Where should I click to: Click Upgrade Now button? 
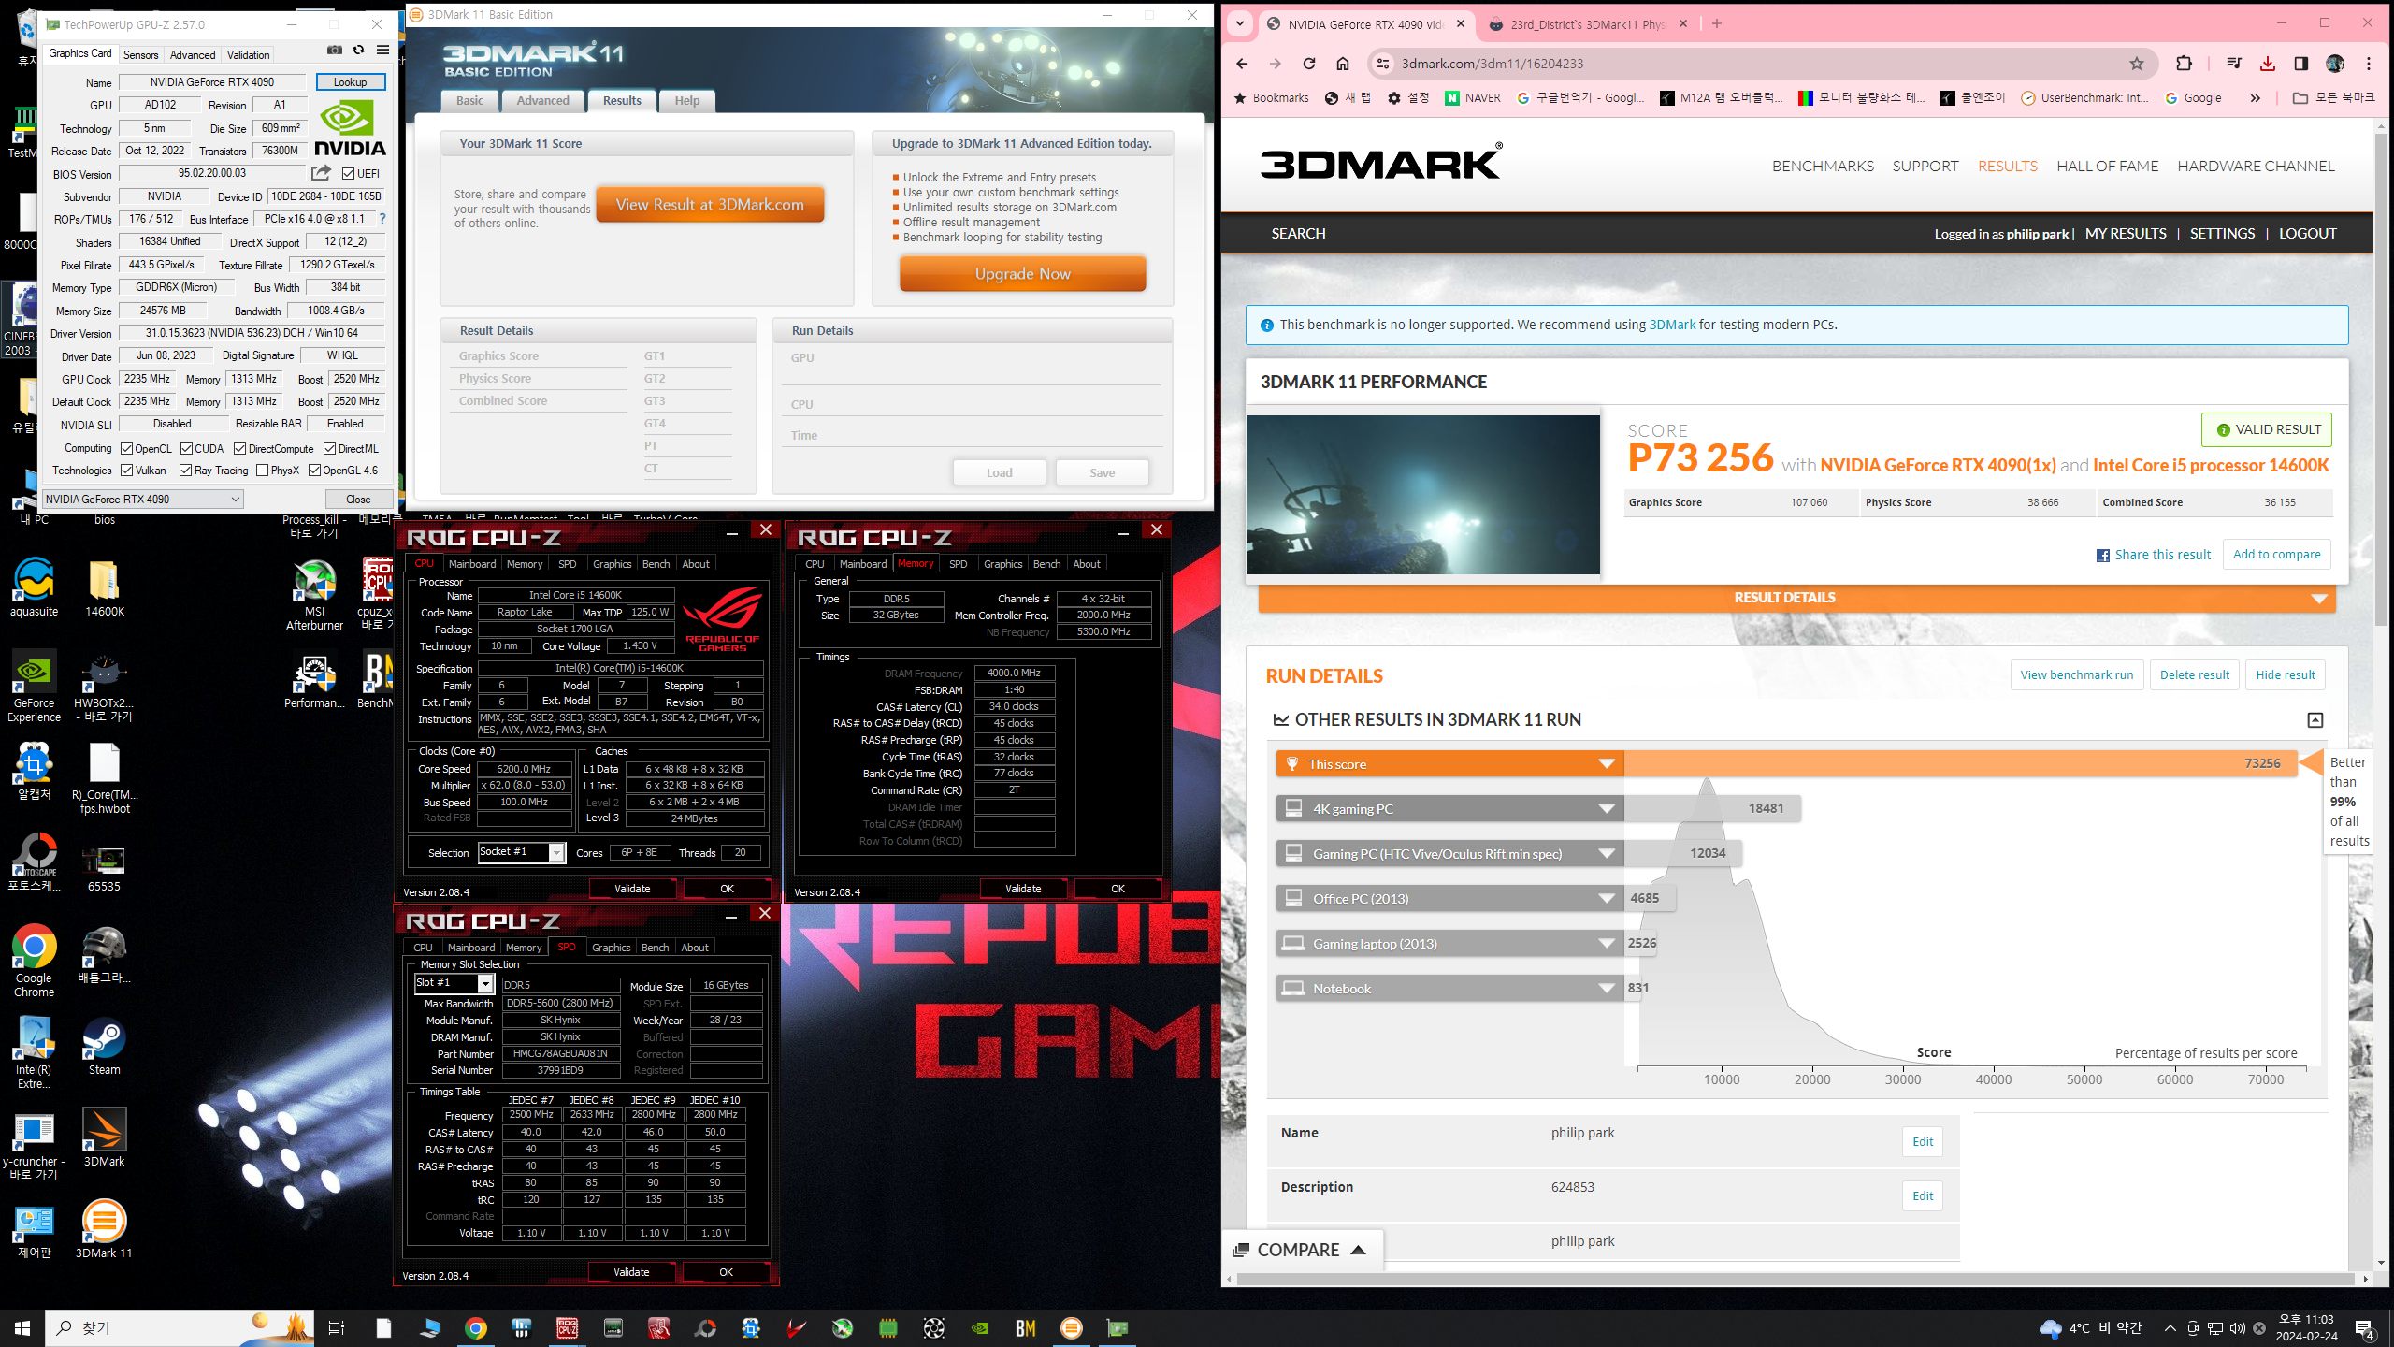coord(1023,274)
